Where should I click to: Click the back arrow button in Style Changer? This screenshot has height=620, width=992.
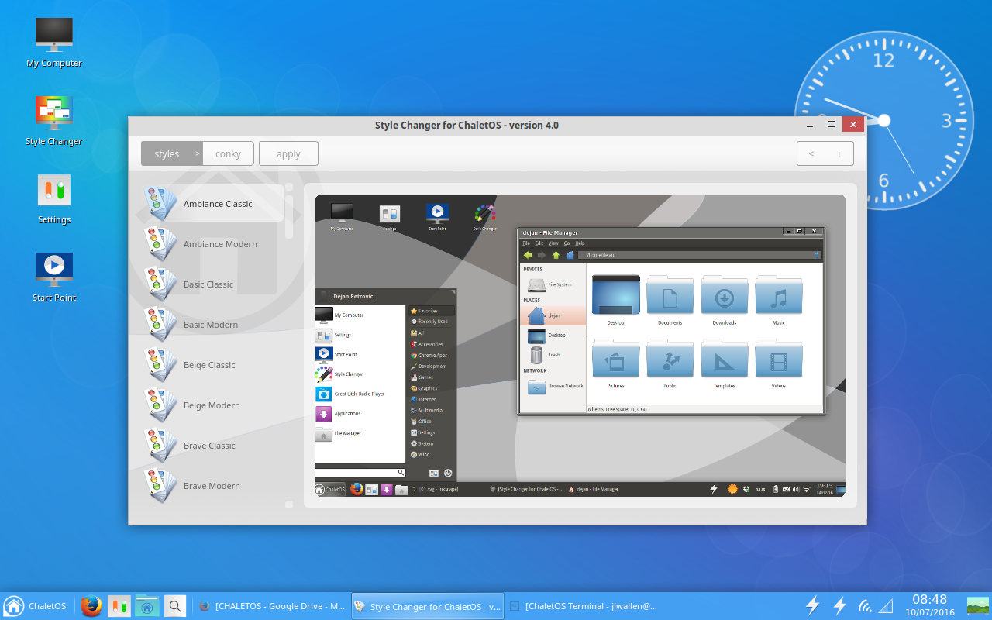[x=811, y=153]
